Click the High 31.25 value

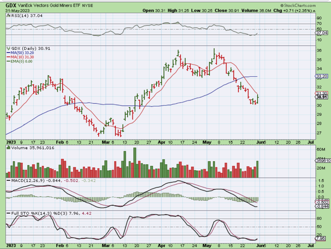(178, 11)
